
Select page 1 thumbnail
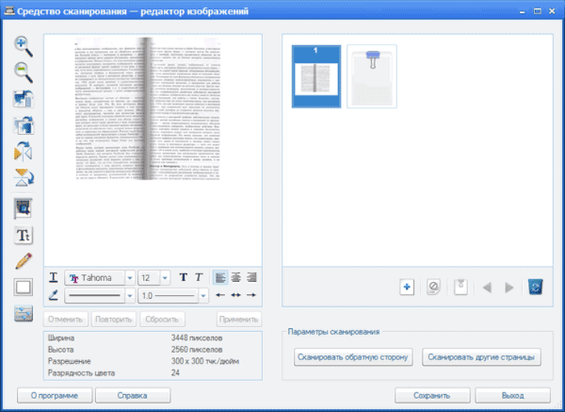click(x=316, y=77)
